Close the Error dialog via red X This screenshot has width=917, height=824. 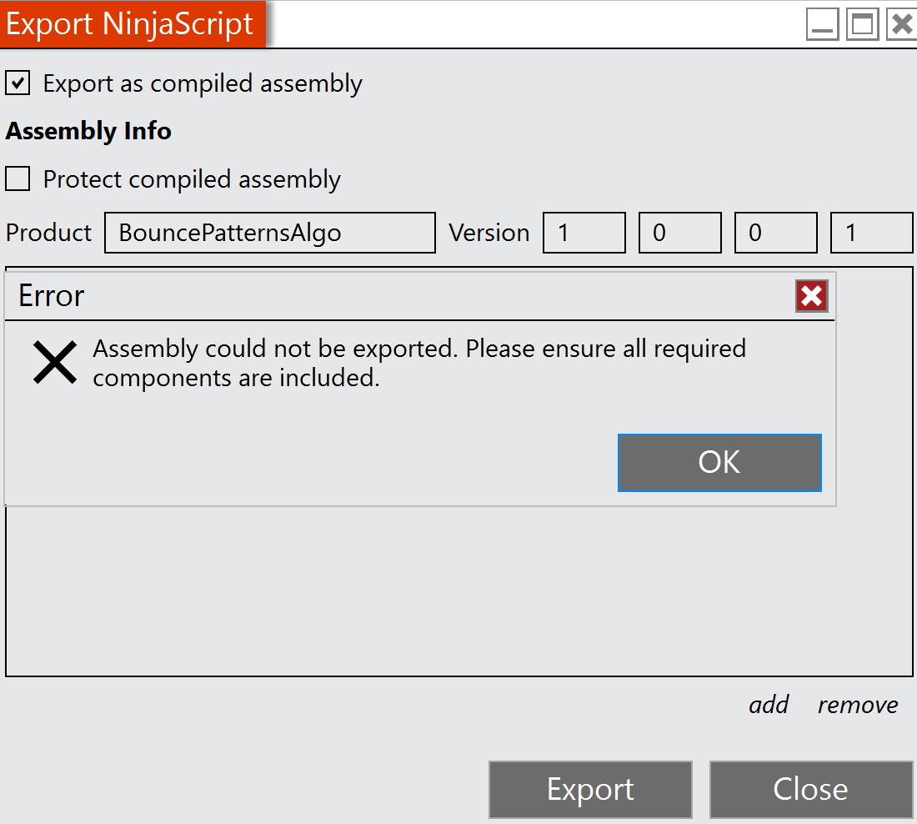(x=812, y=295)
